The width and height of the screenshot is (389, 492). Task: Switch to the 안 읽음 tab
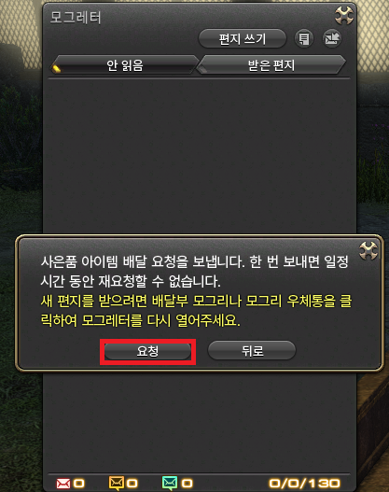point(124,65)
